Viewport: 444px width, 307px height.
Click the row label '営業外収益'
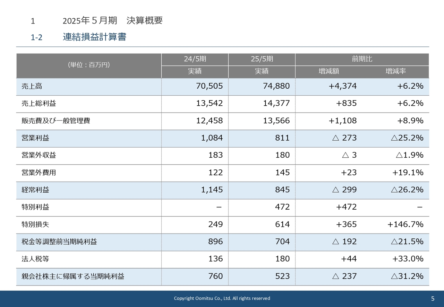coord(39,155)
